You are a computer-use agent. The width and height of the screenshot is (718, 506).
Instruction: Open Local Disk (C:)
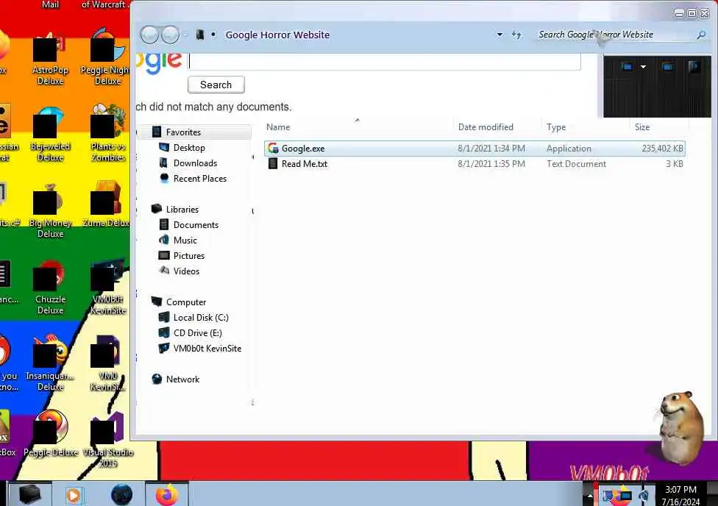tap(201, 318)
